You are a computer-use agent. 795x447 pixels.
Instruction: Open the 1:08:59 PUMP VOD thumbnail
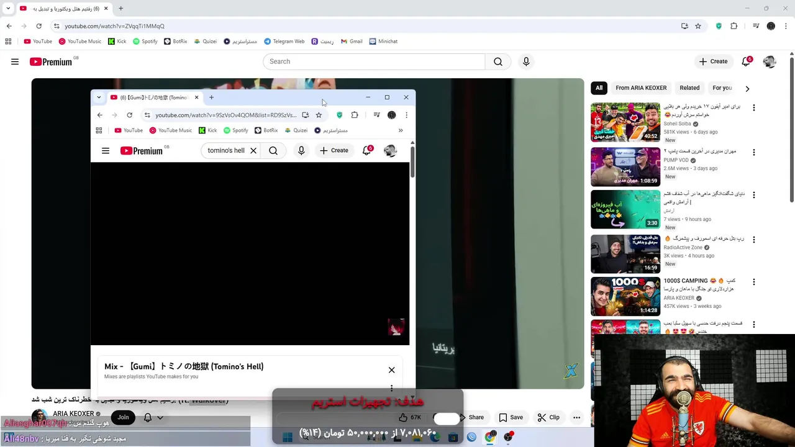625,167
